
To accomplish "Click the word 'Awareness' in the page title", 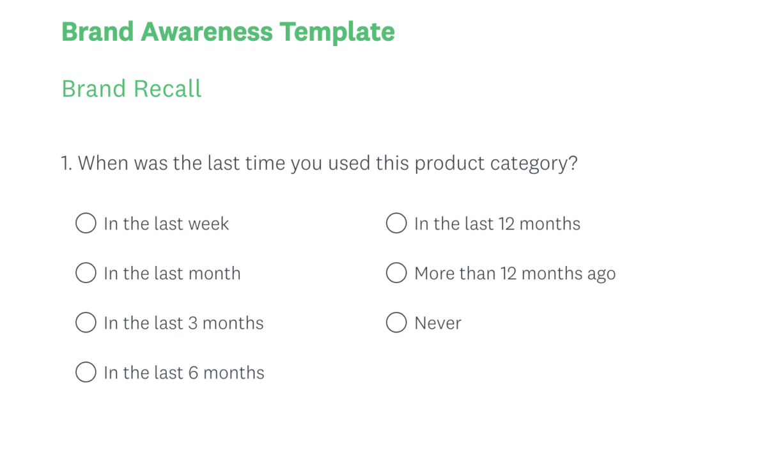I will (x=206, y=31).
